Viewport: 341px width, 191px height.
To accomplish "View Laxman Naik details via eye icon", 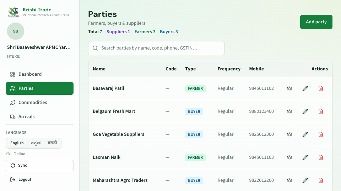I will point(289,157).
